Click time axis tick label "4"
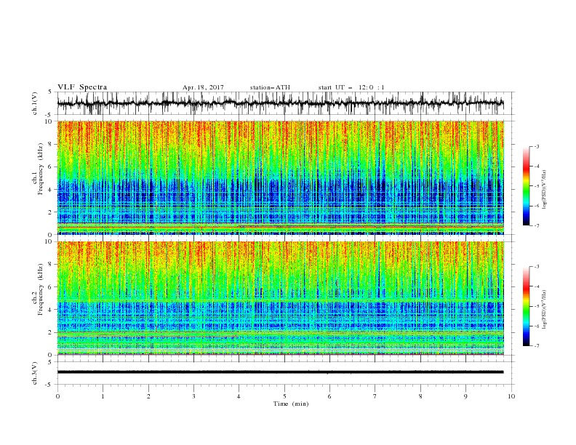 [x=239, y=396]
